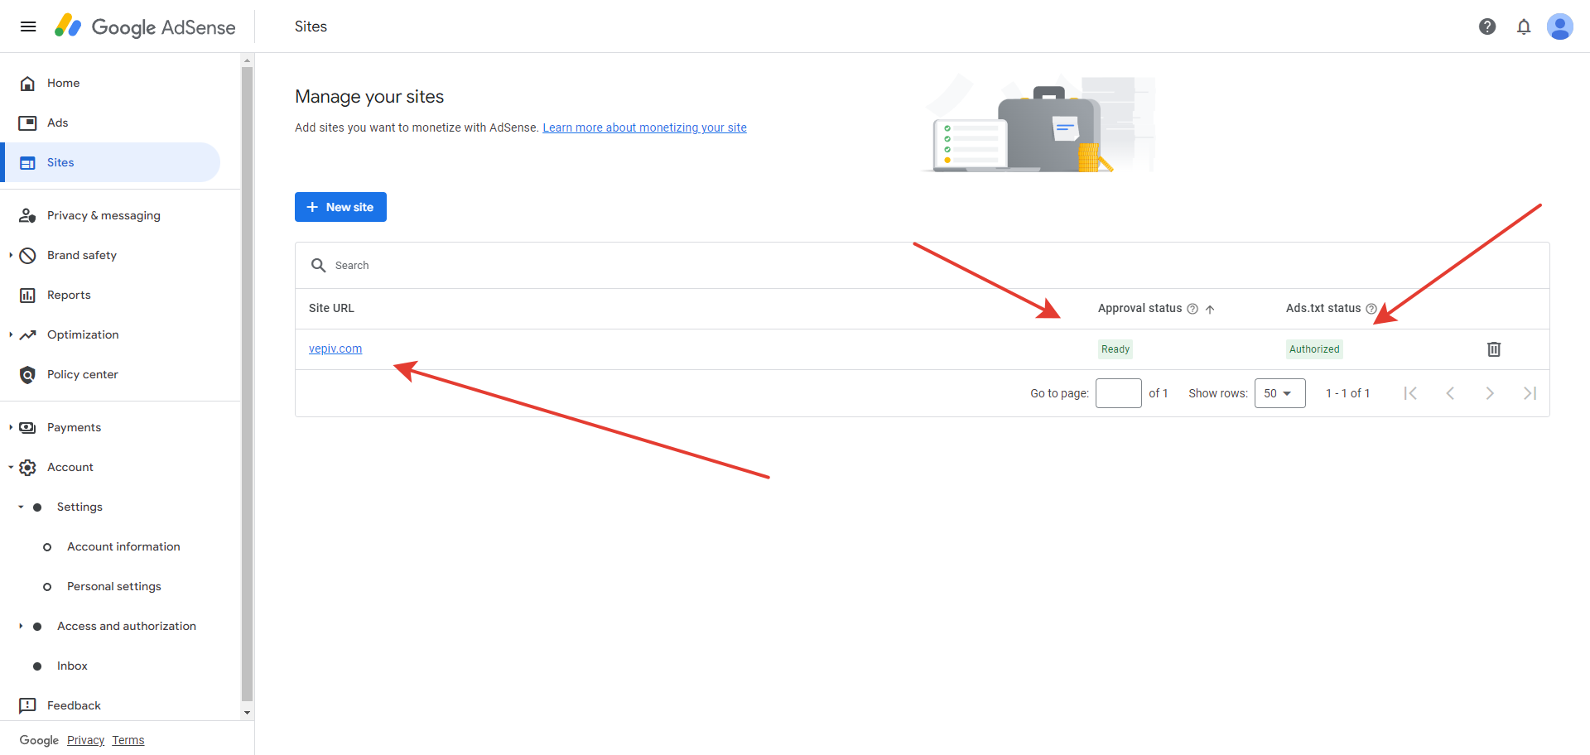Viewport: 1590px width, 755px height.
Task: Open the vepiv.com site link
Action: (x=335, y=349)
